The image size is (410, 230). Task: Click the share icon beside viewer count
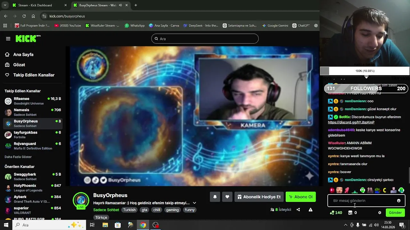point(298,210)
